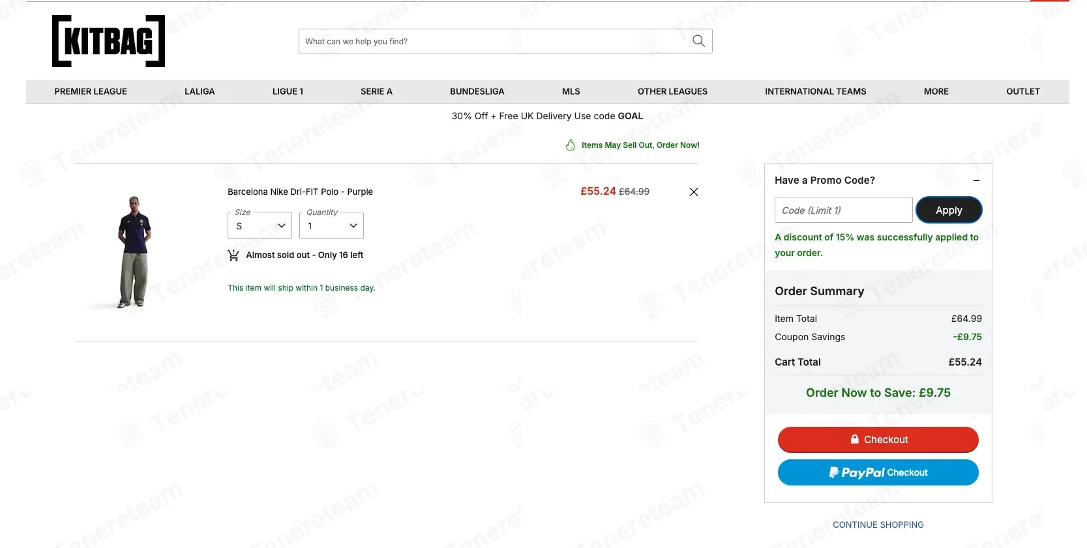Open the More menu

936,91
